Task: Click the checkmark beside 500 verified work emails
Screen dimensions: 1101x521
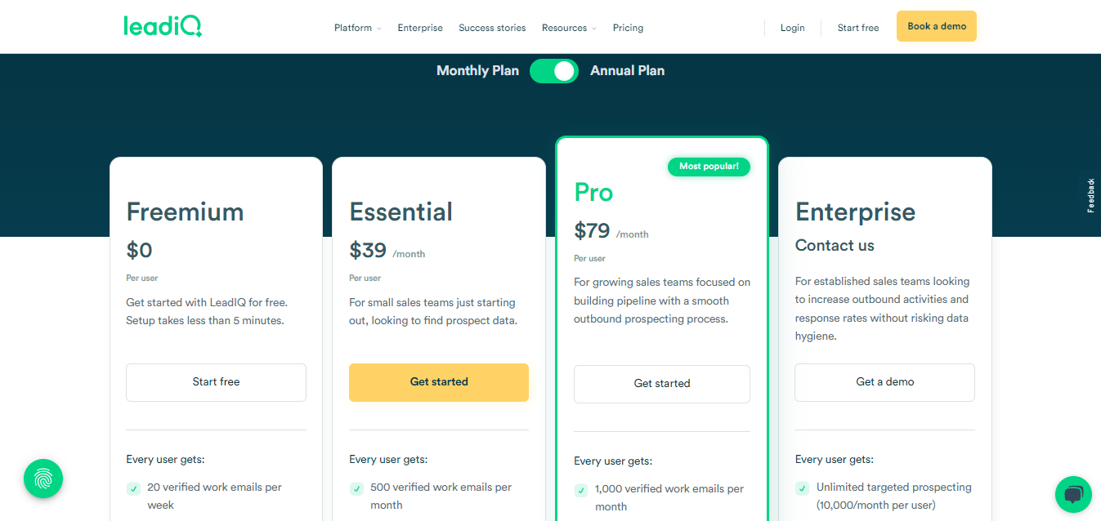Action: click(x=356, y=488)
